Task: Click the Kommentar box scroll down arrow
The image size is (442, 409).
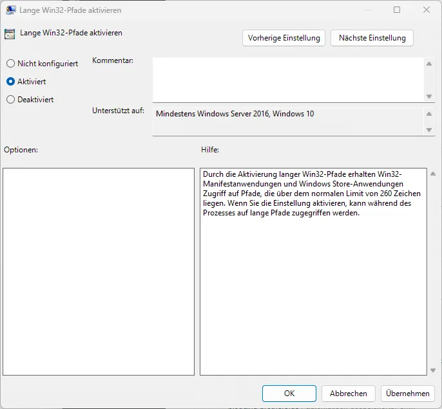Action: pyautogui.click(x=430, y=96)
